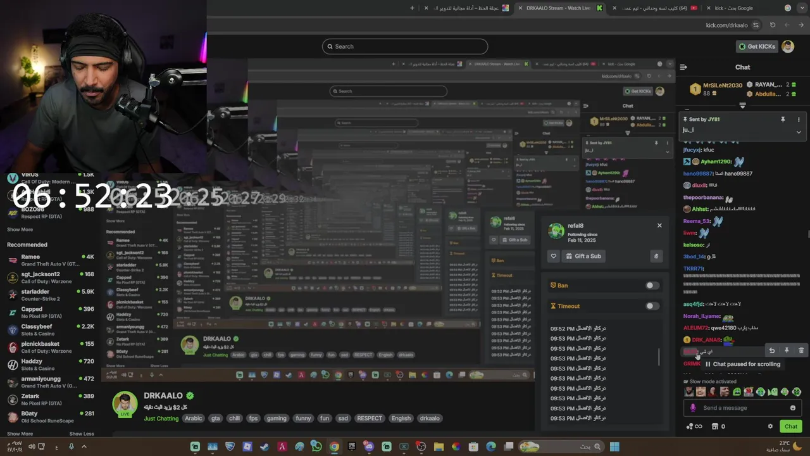The height and width of the screenshot is (456, 810).
Task: Open the channel points infinity icon
Action: point(694,426)
